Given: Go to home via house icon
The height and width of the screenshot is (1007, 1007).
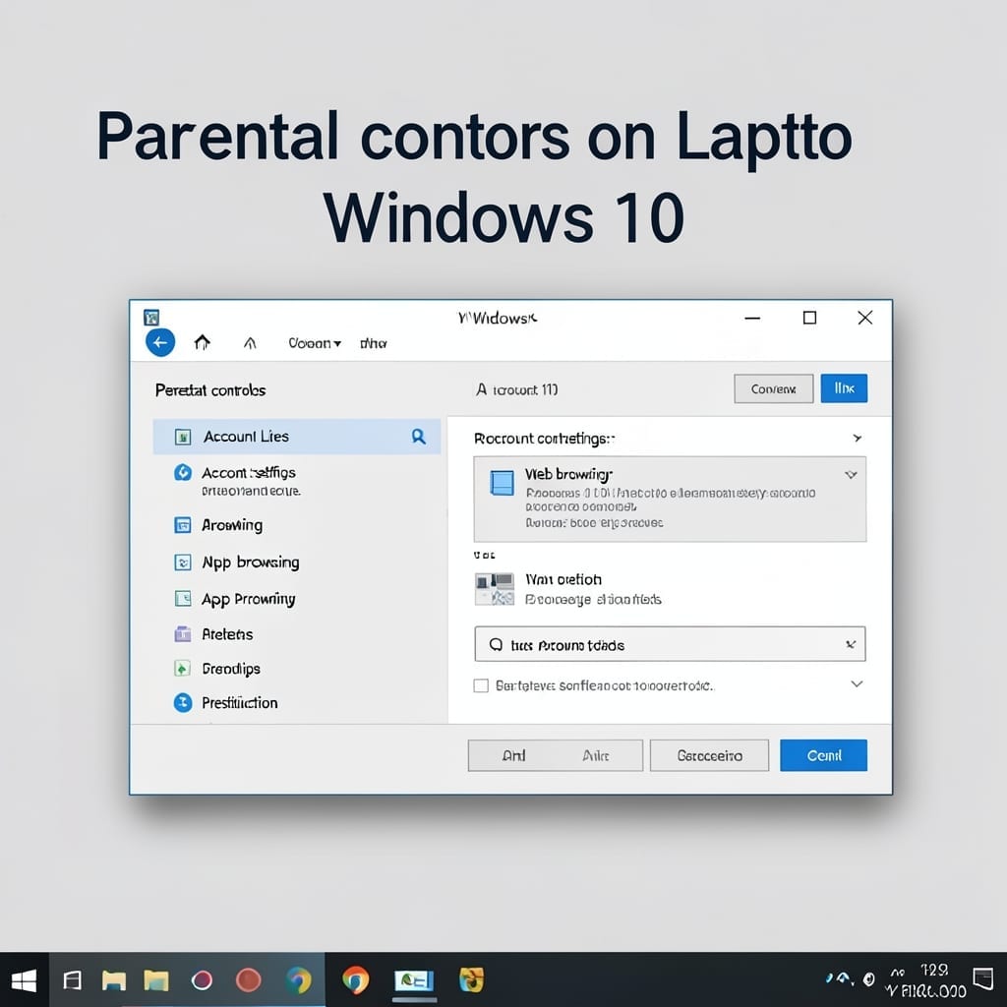Looking at the screenshot, I should point(203,342).
